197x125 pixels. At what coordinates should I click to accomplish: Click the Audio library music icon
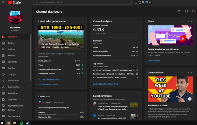click(x=3, y=93)
